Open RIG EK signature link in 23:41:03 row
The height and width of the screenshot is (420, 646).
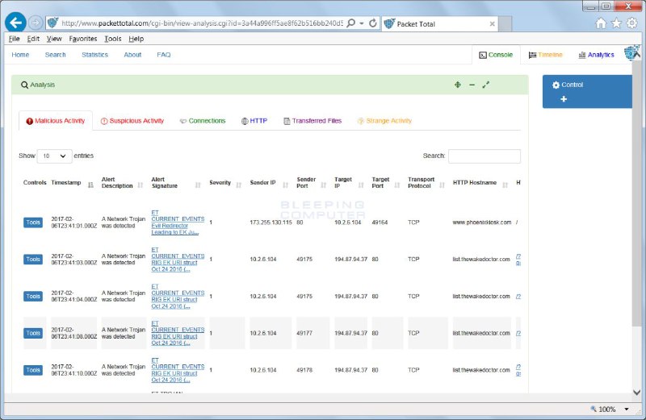pyautogui.click(x=178, y=260)
